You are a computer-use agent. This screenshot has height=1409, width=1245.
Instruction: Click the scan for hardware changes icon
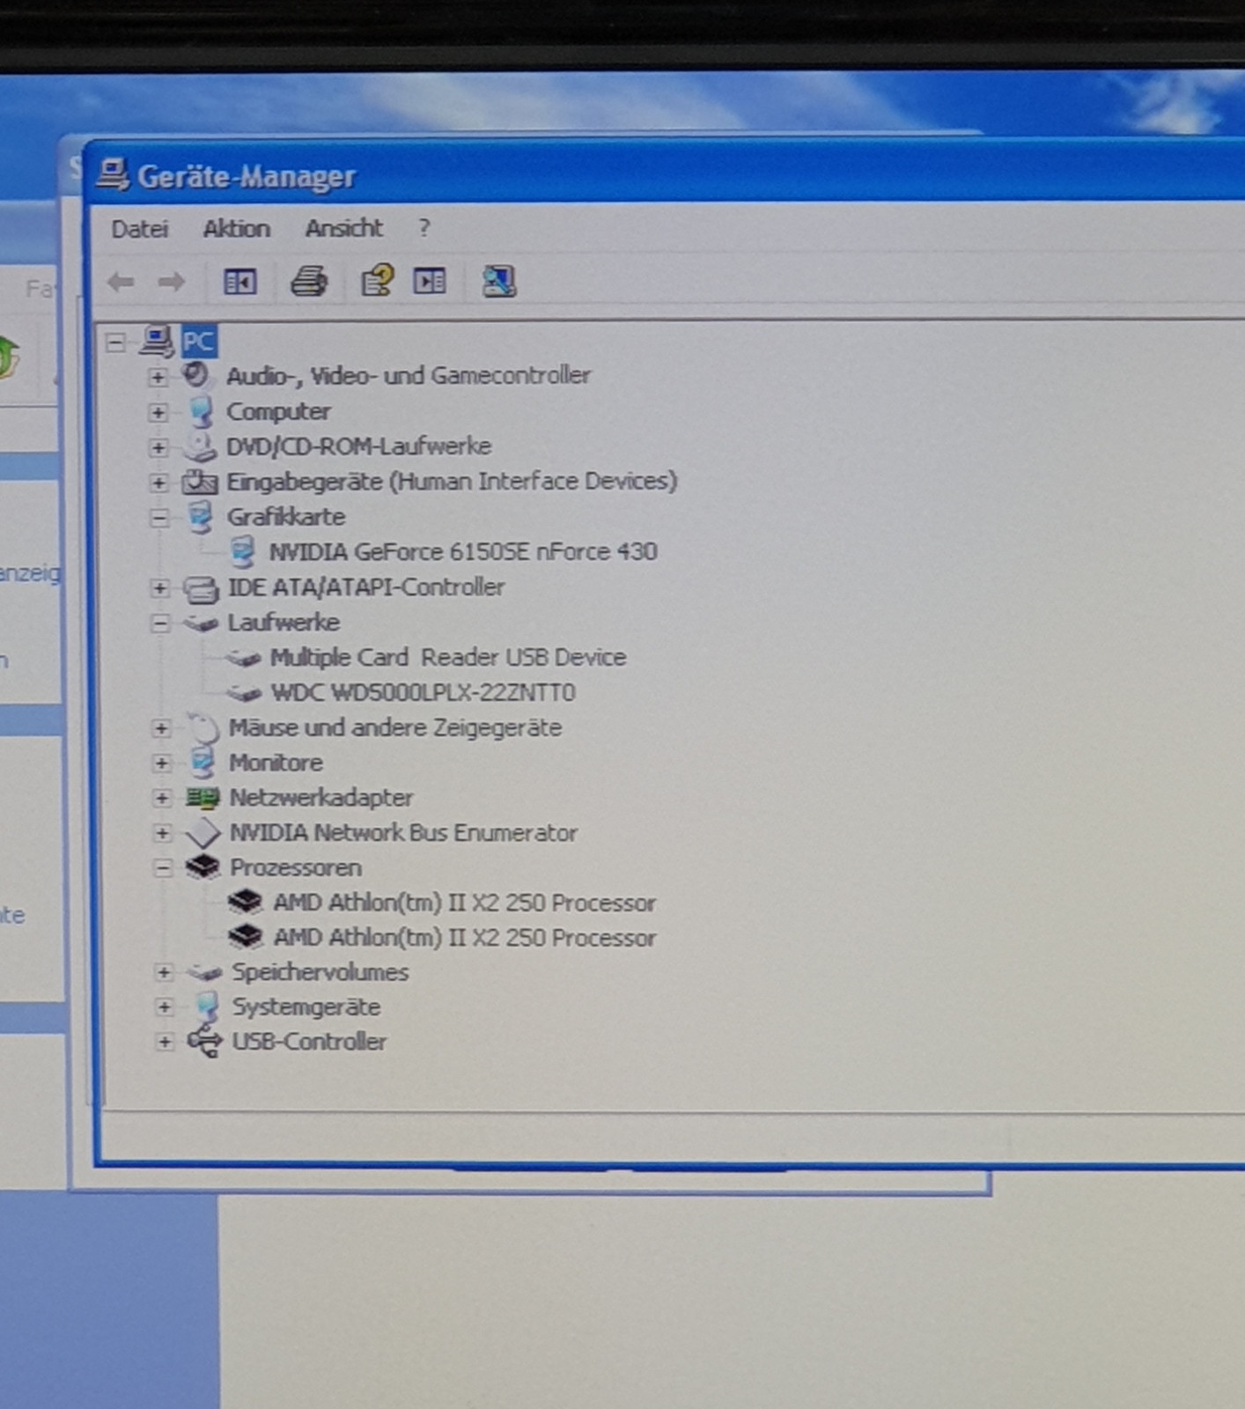498,282
